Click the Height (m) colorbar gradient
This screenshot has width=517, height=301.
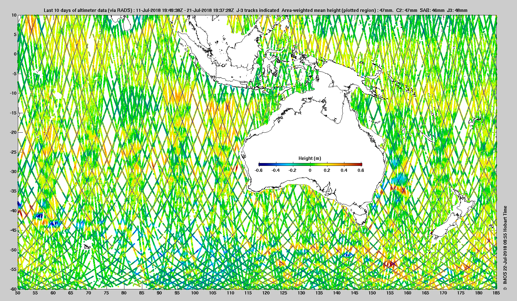[310, 164]
